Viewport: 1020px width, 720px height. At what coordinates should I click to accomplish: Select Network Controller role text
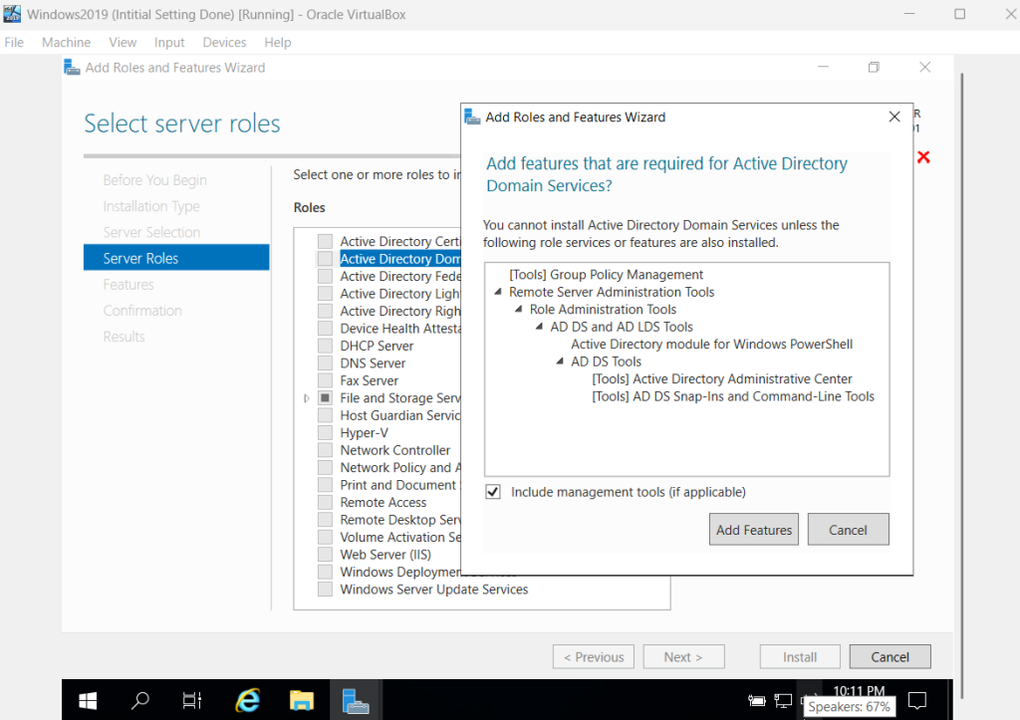pyautogui.click(x=394, y=450)
